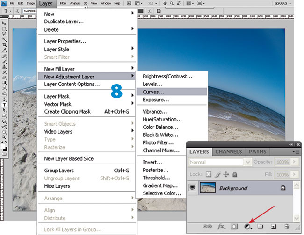This screenshot has width=304, height=235.
Task: Click the foreground color swatch
Action: point(3,147)
